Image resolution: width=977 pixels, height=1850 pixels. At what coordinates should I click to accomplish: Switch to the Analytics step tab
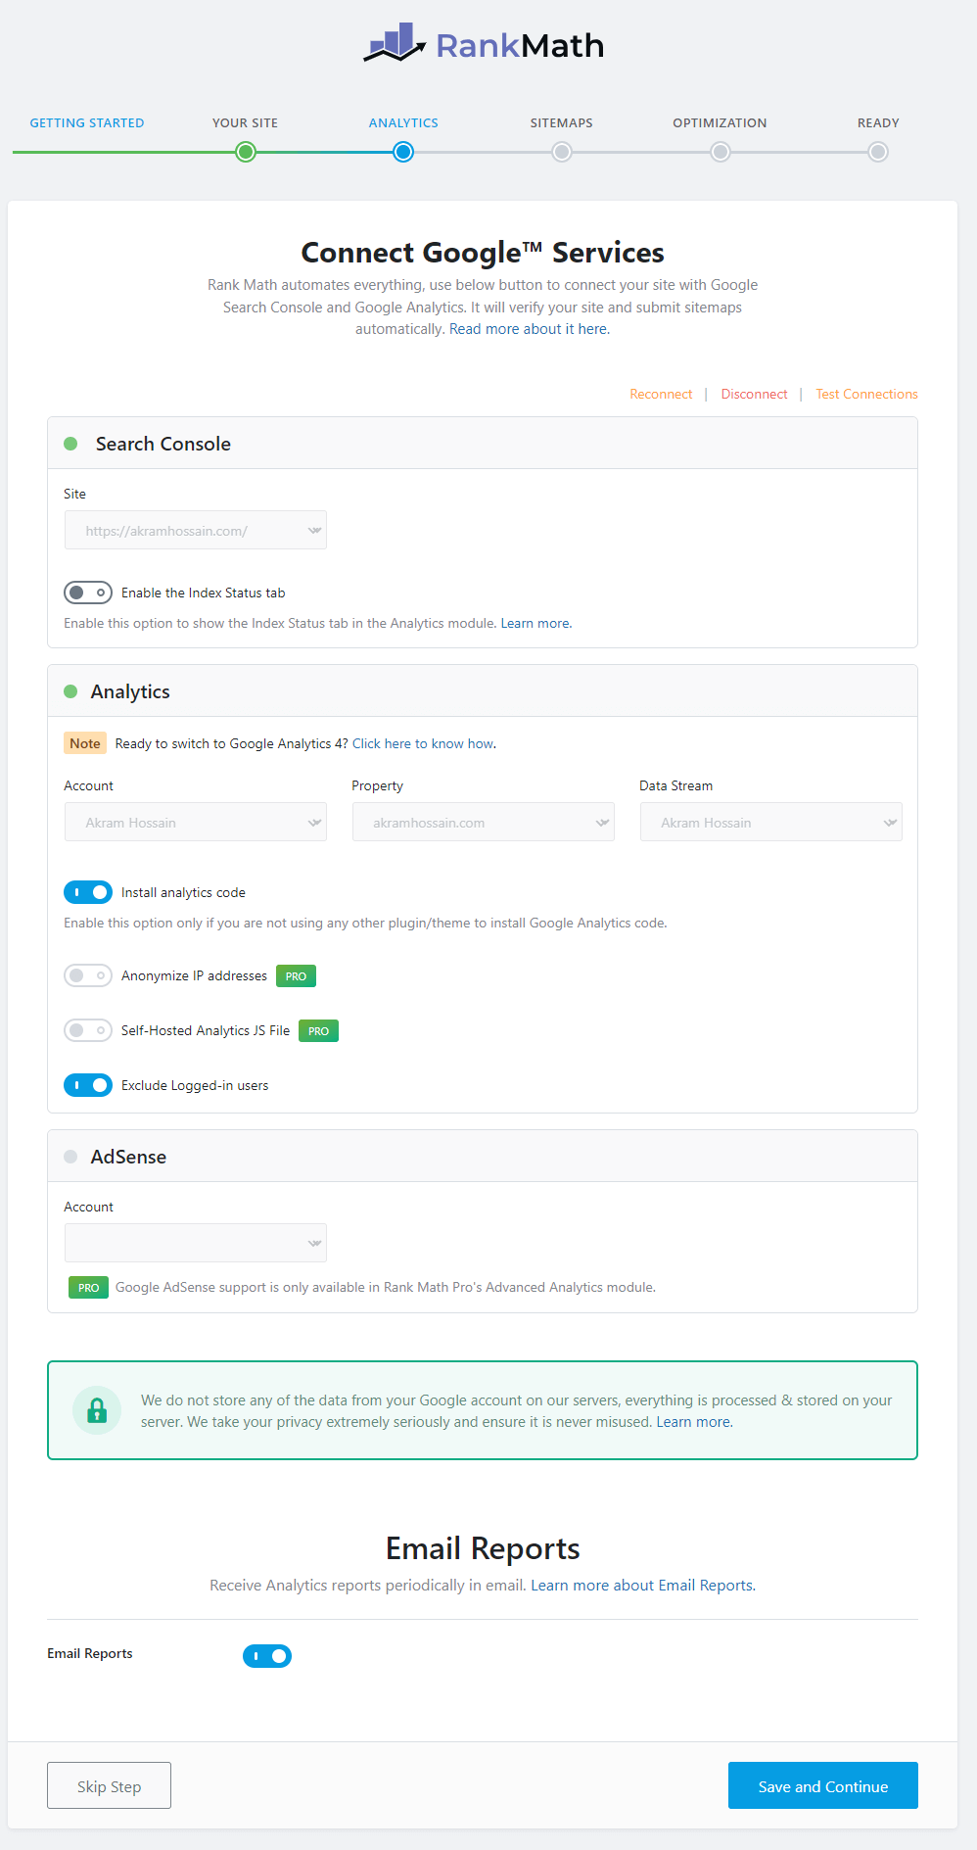pyautogui.click(x=403, y=123)
